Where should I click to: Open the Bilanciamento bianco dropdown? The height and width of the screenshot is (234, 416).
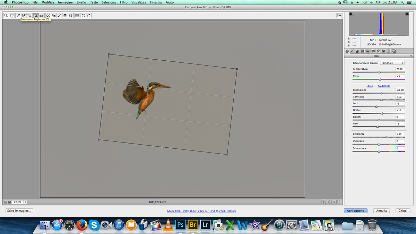(392, 63)
